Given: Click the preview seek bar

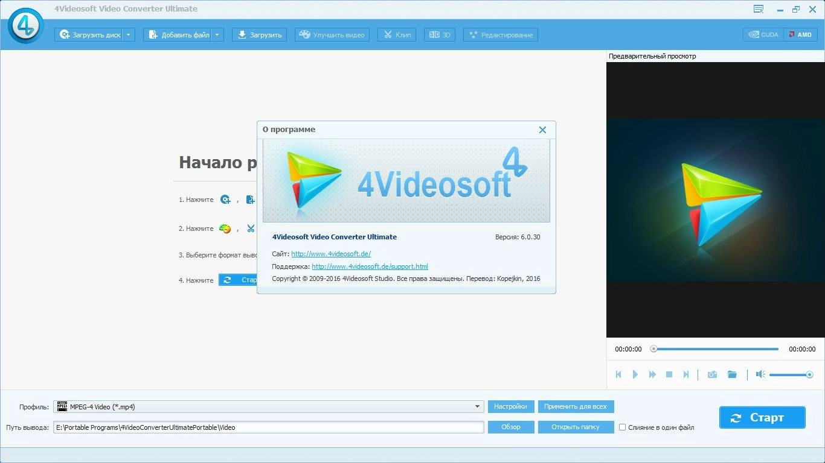Looking at the screenshot, I should 715,349.
